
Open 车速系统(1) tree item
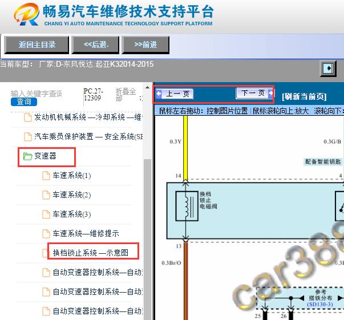pyautogui.click(x=71, y=176)
